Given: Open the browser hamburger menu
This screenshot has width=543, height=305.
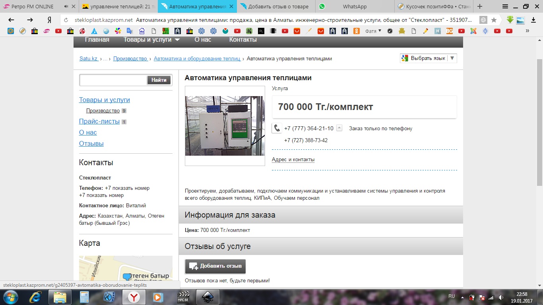Looking at the screenshot, I should 505,6.
